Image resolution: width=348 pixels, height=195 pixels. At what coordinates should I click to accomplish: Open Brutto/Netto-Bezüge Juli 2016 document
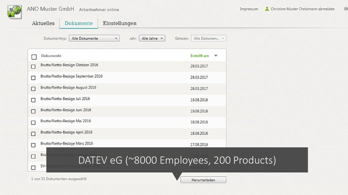pyautogui.click(x=65, y=99)
